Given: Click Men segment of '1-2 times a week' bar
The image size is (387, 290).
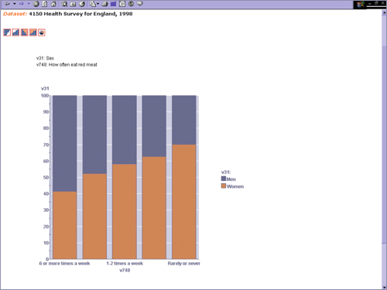Looking at the screenshot, I should 125,130.
